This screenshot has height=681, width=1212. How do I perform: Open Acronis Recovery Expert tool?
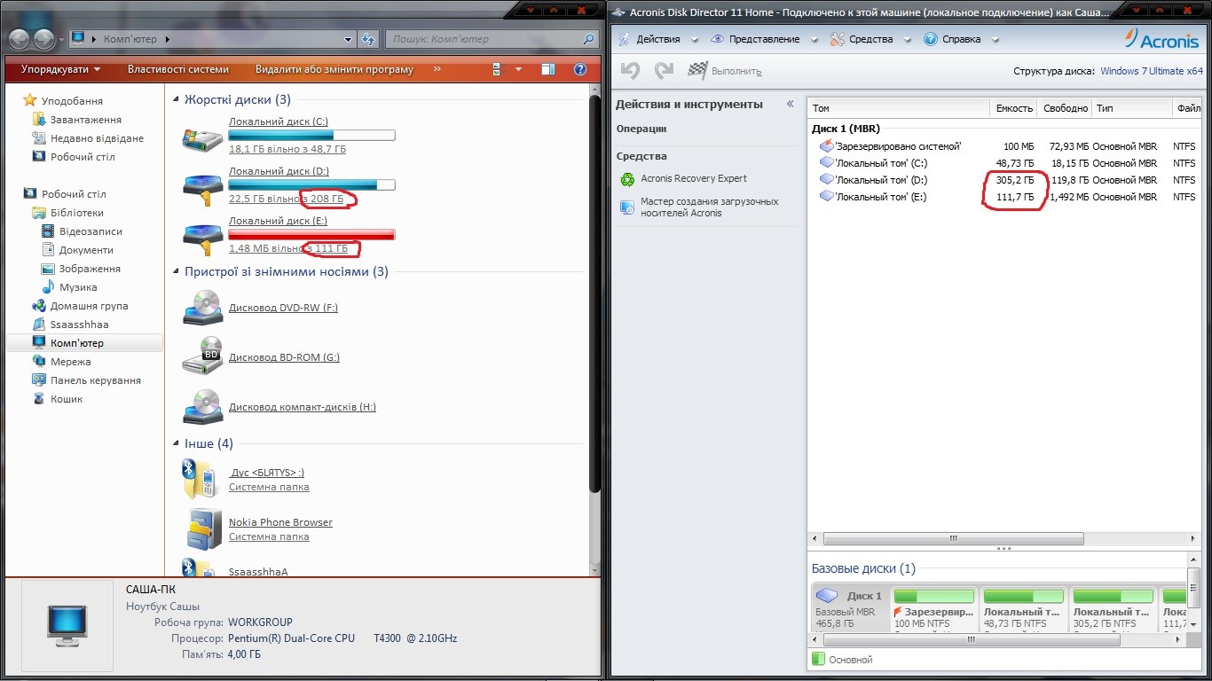[694, 178]
